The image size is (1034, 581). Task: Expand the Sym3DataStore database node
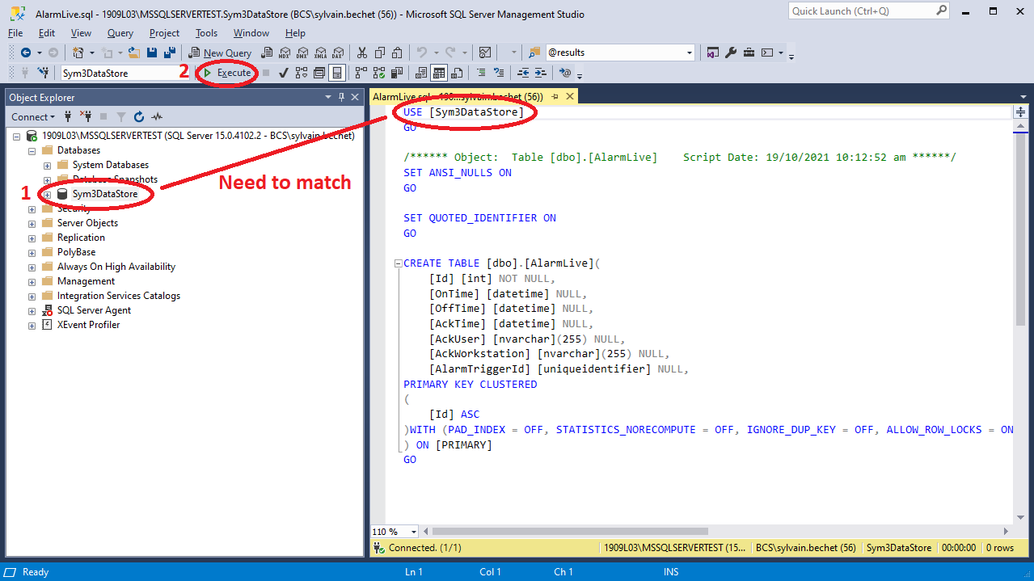[47, 194]
